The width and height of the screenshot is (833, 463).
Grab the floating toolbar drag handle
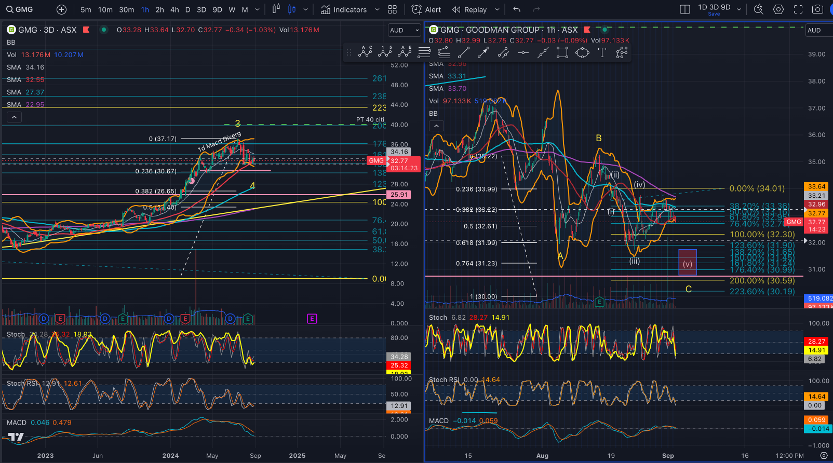pos(349,52)
